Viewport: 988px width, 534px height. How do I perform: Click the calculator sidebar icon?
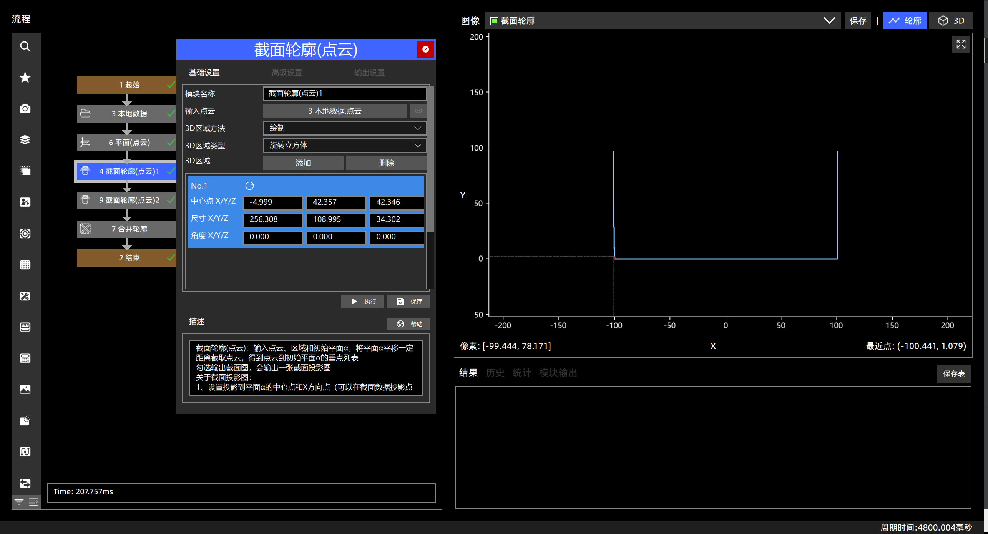pyautogui.click(x=25, y=358)
